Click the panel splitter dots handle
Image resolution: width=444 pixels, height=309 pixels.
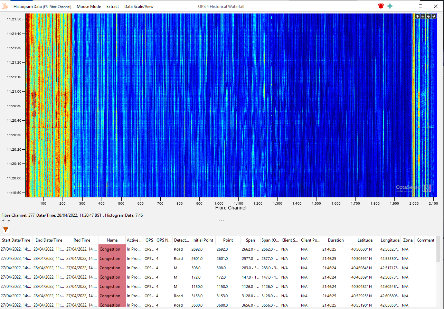pos(221,220)
